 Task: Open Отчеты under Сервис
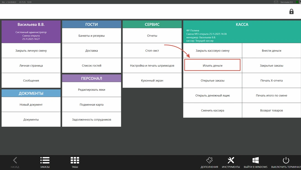pyautogui.click(x=152, y=36)
